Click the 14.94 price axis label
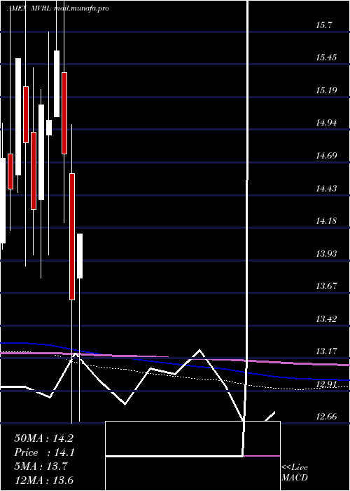Image resolution: width=350 pixels, height=491 pixels. tap(326, 123)
